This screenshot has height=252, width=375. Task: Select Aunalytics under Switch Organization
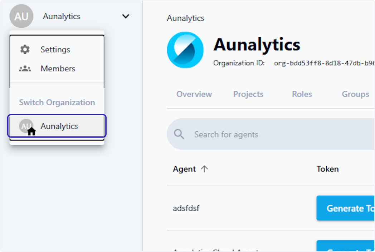[57, 126]
